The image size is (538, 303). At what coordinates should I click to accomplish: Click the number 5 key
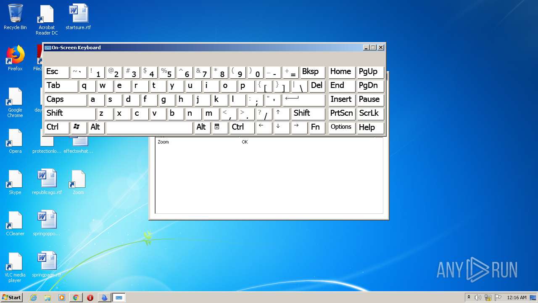pos(167,72)
